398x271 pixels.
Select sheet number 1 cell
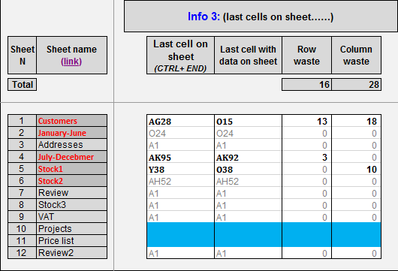[x=22, y=121]
